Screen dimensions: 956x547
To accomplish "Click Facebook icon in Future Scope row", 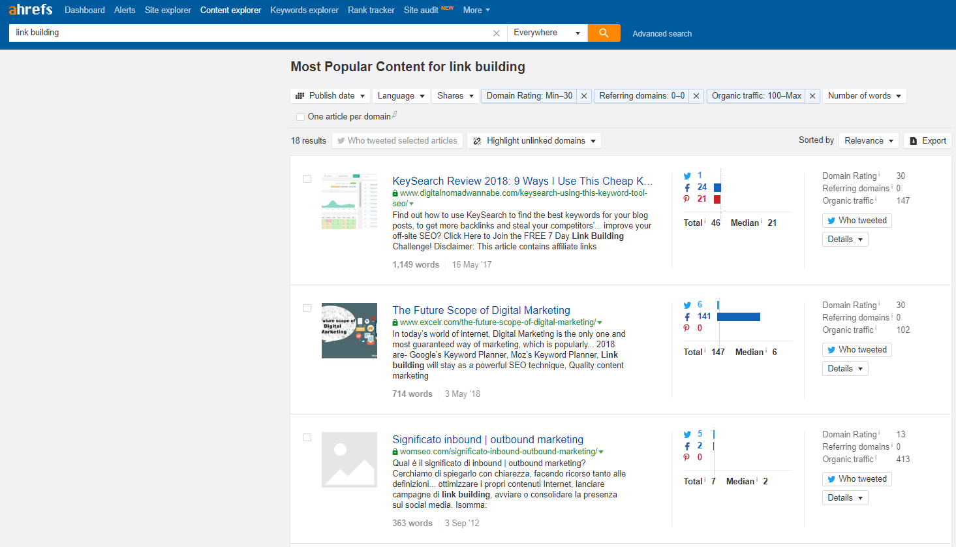I will click(x=687, y=317).
